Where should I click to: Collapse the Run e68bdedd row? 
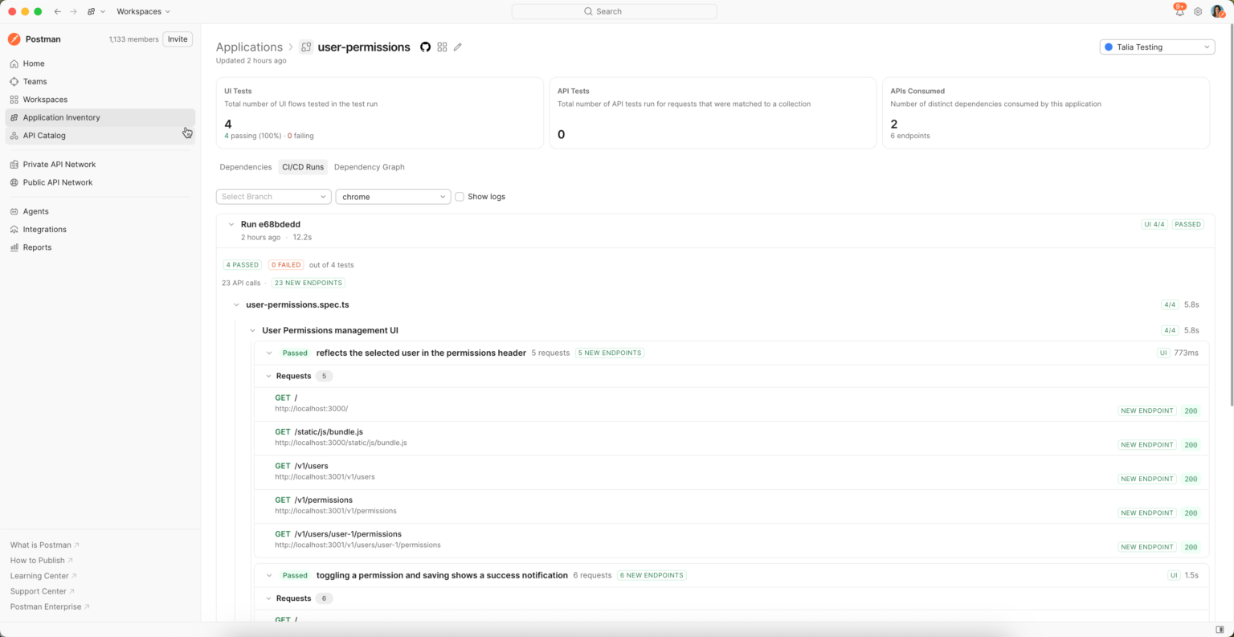tap(231, 225)
